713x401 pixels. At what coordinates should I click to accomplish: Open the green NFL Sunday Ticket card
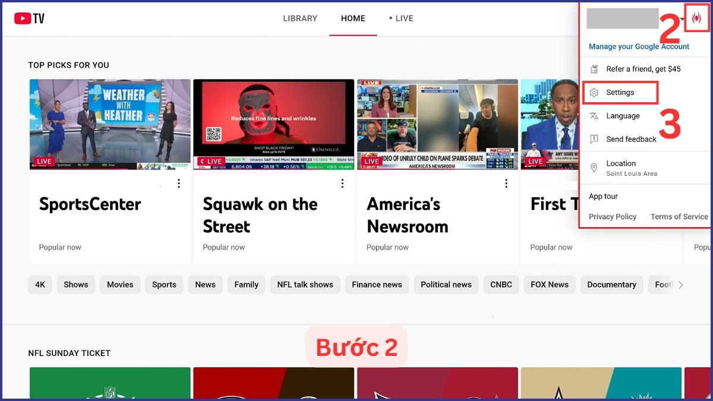110,383
